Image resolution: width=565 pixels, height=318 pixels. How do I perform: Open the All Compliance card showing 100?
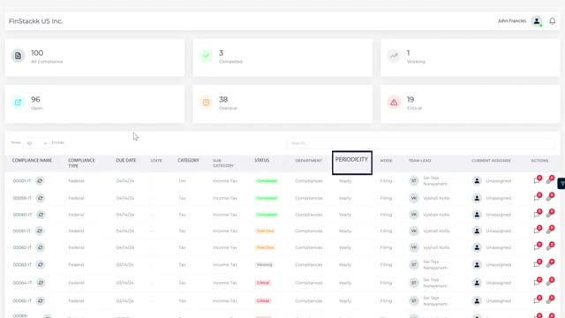pos(94,57)
